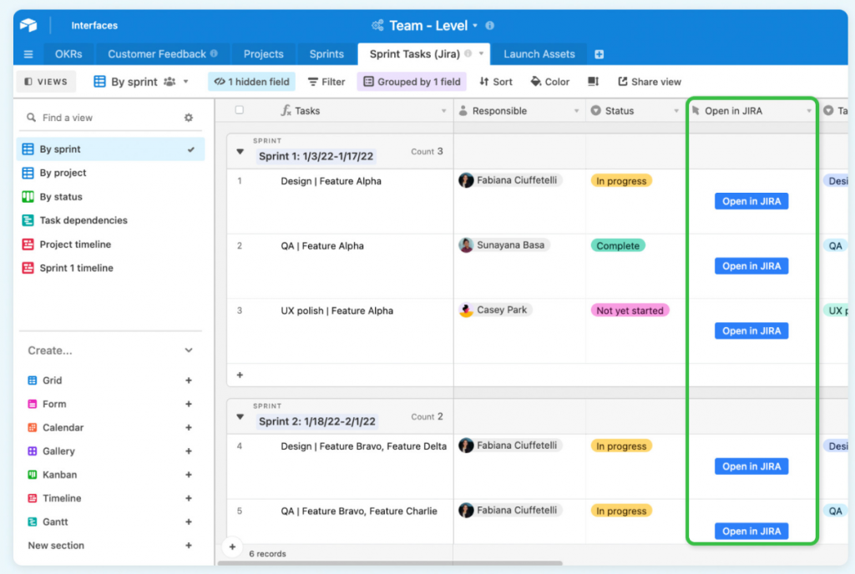
Task: Open the Color toolbar option
Action: [x=549, y=82]
